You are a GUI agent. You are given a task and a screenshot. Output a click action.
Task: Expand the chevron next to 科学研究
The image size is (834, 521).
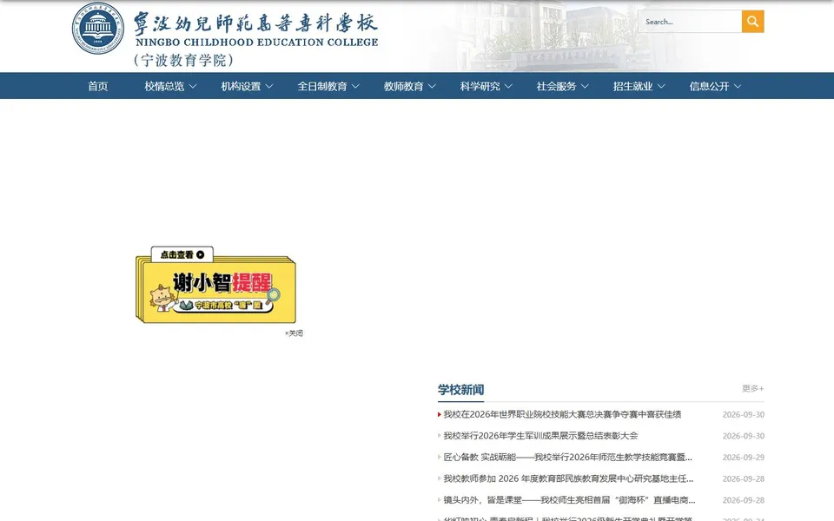click(508, 86)
